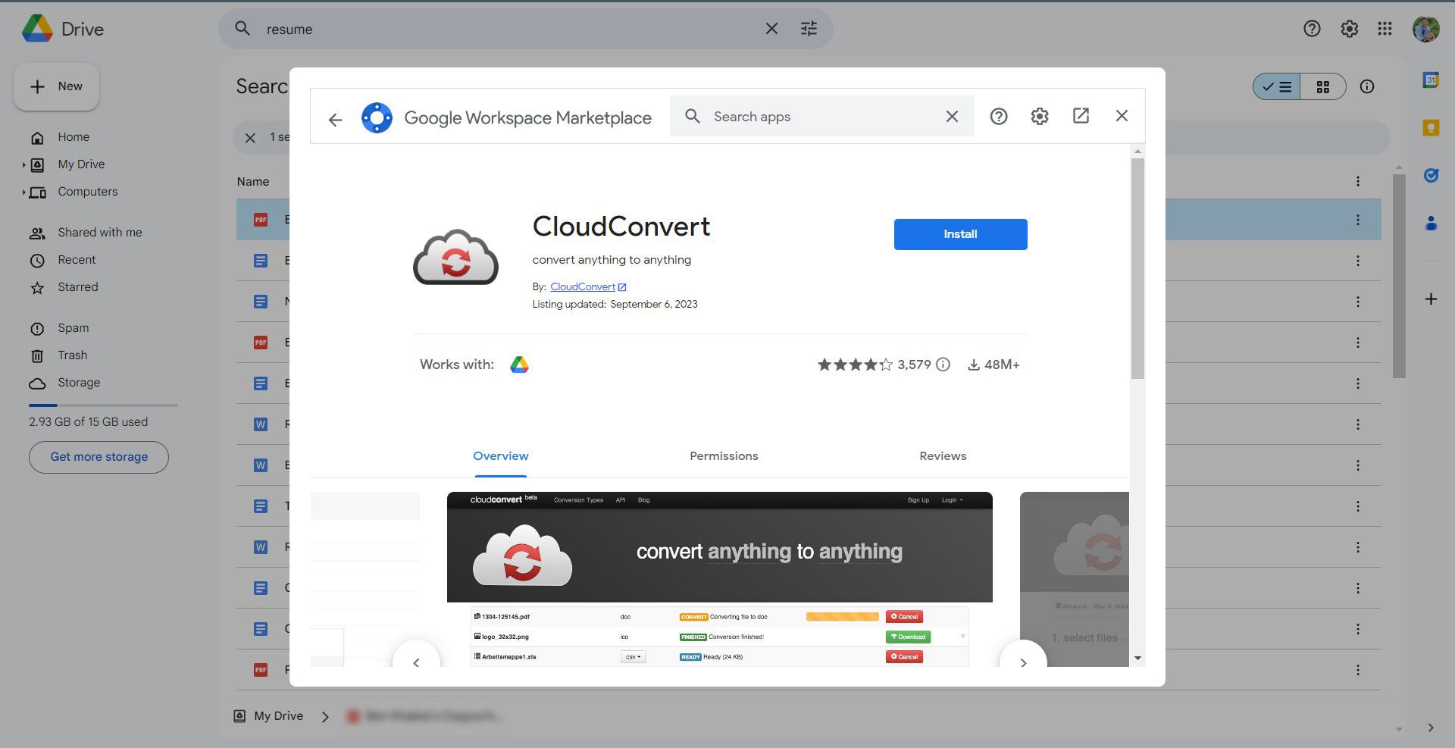Viewport: 1455px width, 748px height.
Task: Click the ratings info icon next to 3,579
Action: (943, 365)
